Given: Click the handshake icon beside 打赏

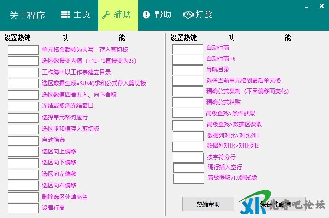Looking at the screenshot, I should [x=189, y=15].
